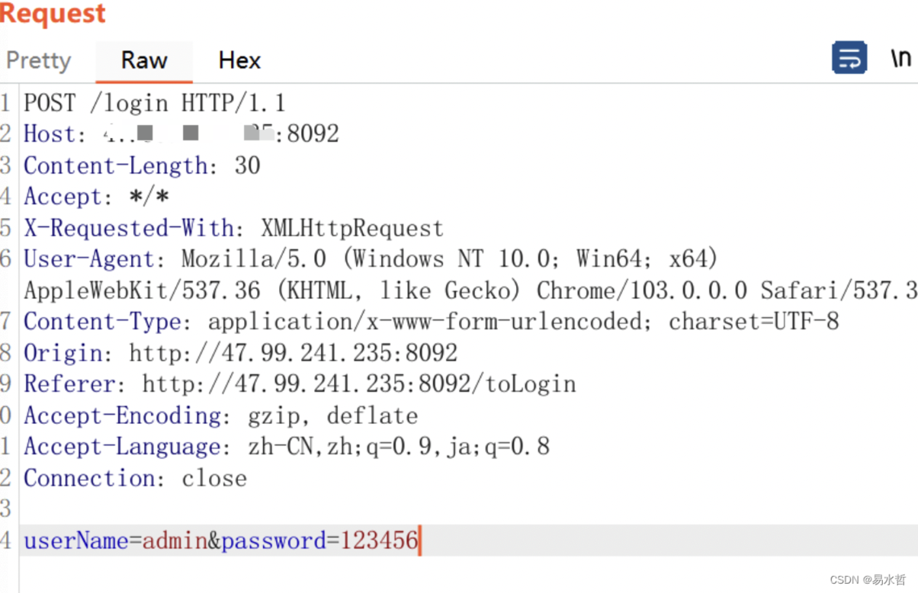
Task: Click the Origin URL value
Action: (x=294, y=353)
